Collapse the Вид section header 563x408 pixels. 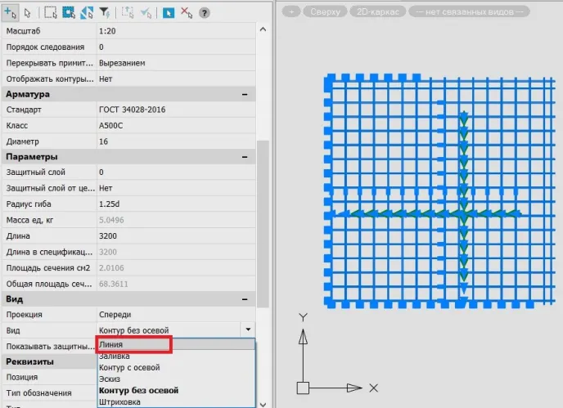[245, 298]
